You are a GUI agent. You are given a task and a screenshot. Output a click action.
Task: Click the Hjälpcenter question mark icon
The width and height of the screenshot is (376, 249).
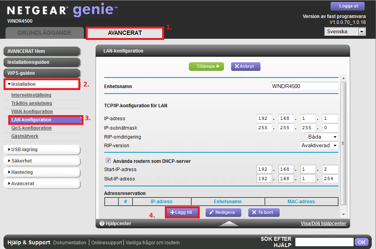point(103,223)
